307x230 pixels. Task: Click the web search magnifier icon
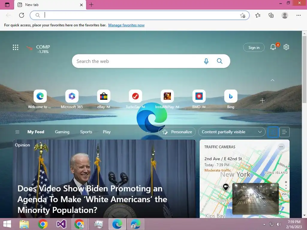pyautogui.click(x=219, y=61)
